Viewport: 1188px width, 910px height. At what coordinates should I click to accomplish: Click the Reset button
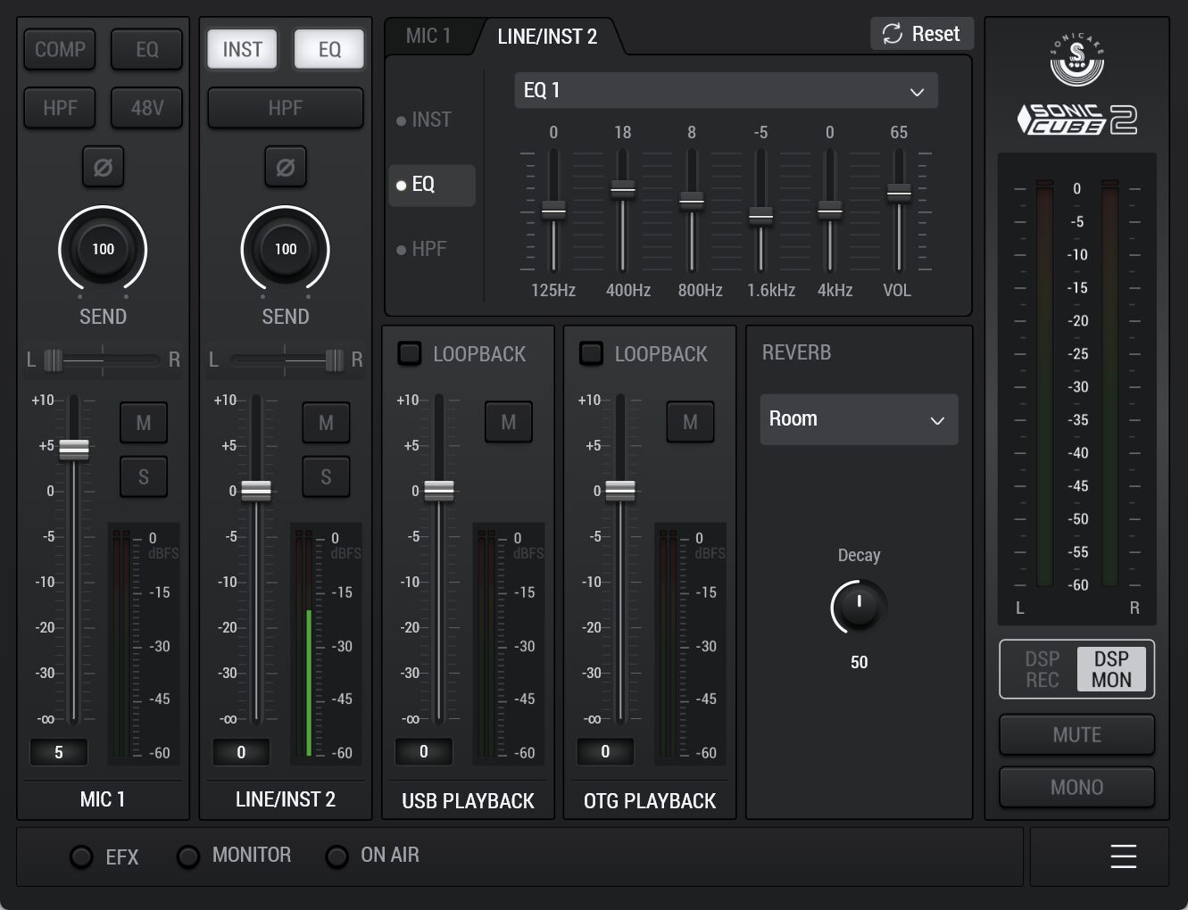921,34
